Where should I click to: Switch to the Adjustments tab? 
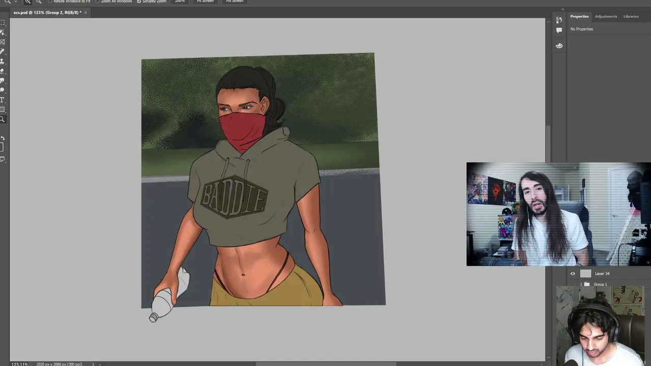pyautogui.click(x=606, y=16)
